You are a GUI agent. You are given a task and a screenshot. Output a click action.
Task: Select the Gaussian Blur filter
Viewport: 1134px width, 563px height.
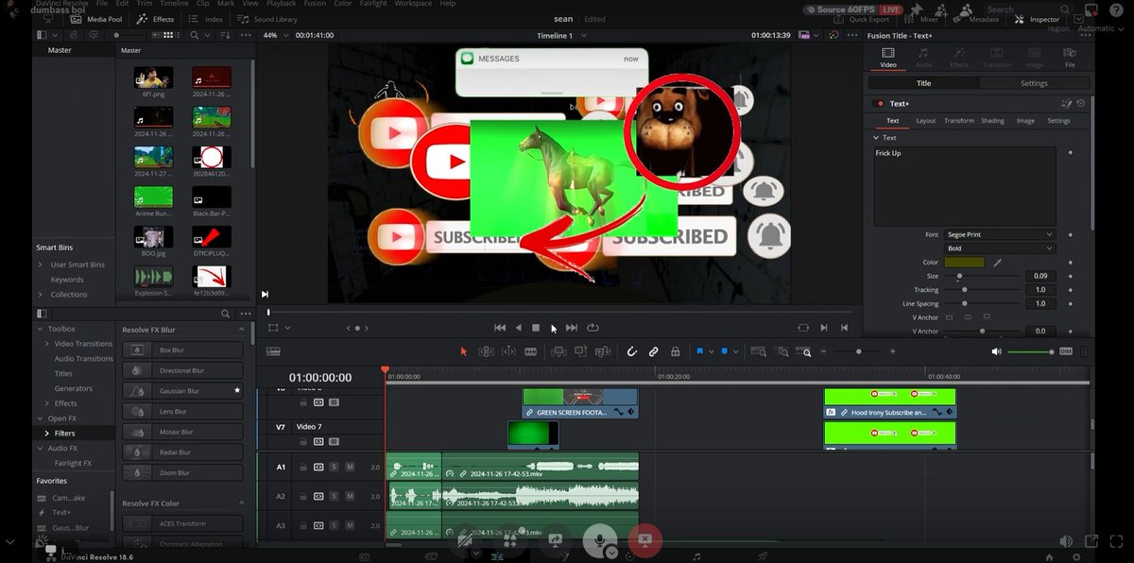[183, 390]
